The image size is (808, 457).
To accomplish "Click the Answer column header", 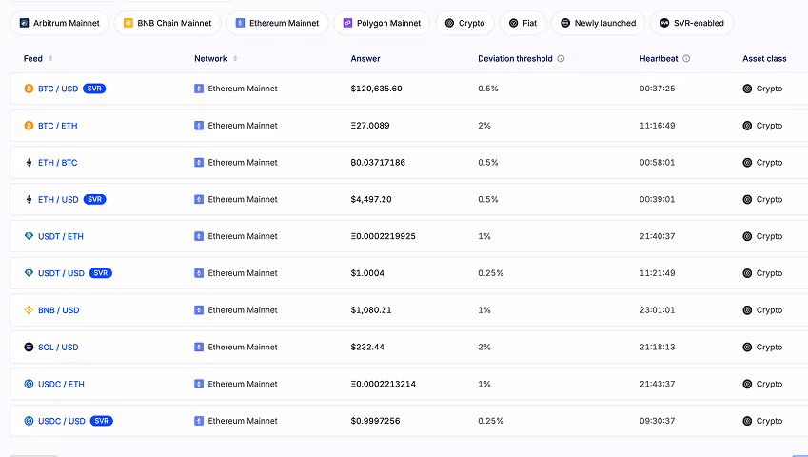I will click(365, 59).
